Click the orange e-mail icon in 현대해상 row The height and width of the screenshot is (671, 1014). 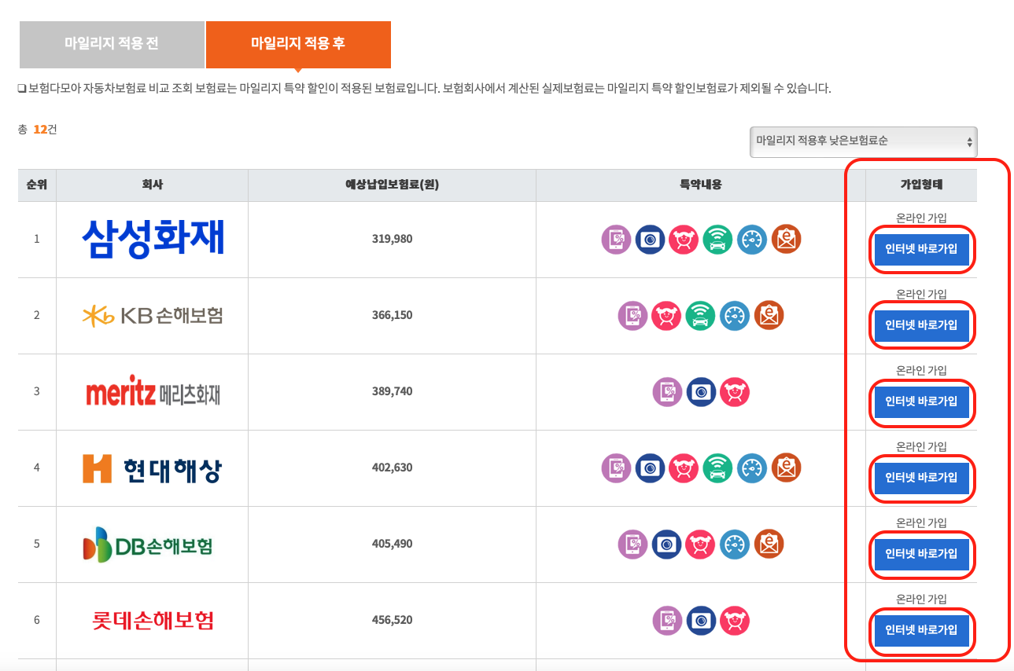786,468
